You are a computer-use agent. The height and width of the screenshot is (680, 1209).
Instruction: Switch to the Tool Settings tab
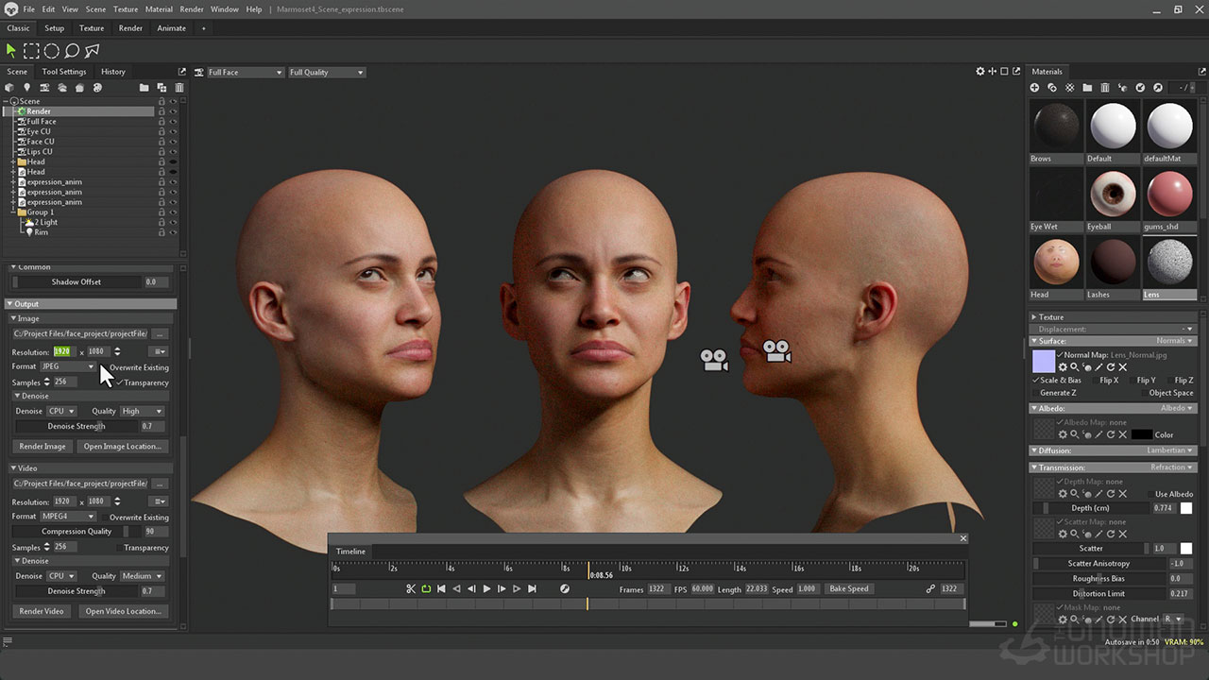(64, 72)
